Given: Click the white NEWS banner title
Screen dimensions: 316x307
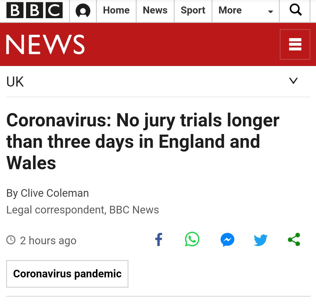Looking at the screenshot, I should click(x=46, y=45).
